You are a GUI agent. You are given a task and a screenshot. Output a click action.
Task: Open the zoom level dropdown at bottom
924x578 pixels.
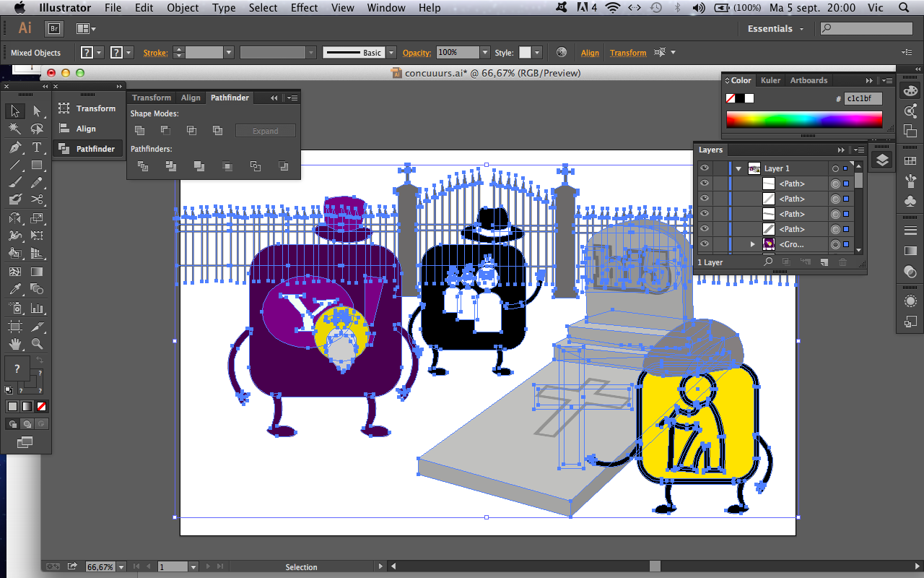[121, 567]
